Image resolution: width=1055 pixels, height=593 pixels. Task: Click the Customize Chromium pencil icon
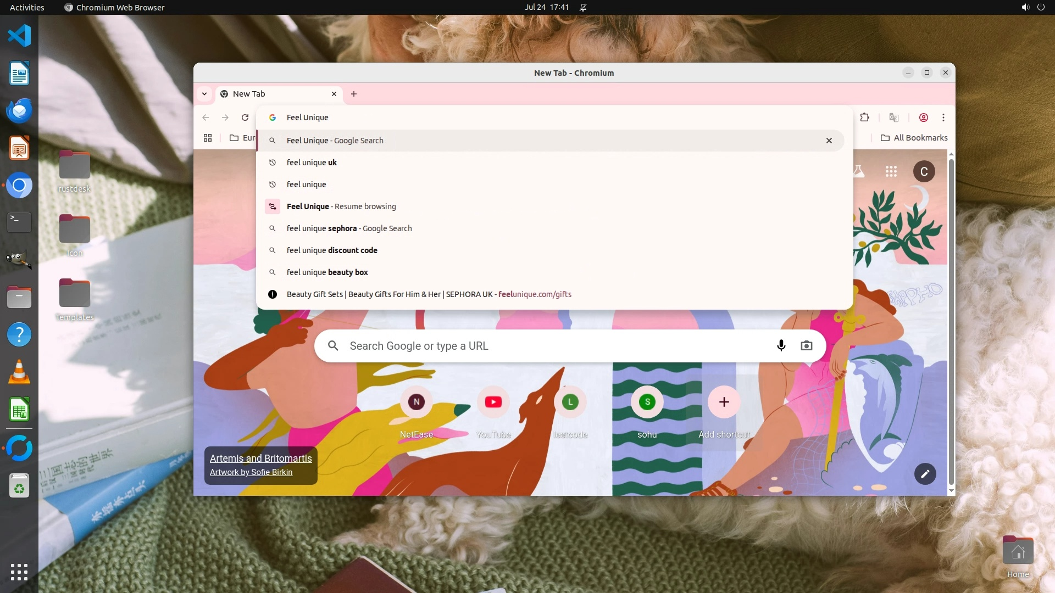[x=925, y=474]
